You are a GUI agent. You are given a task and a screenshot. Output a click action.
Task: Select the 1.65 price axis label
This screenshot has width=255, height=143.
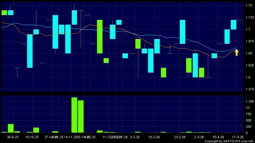click(249, 54)
